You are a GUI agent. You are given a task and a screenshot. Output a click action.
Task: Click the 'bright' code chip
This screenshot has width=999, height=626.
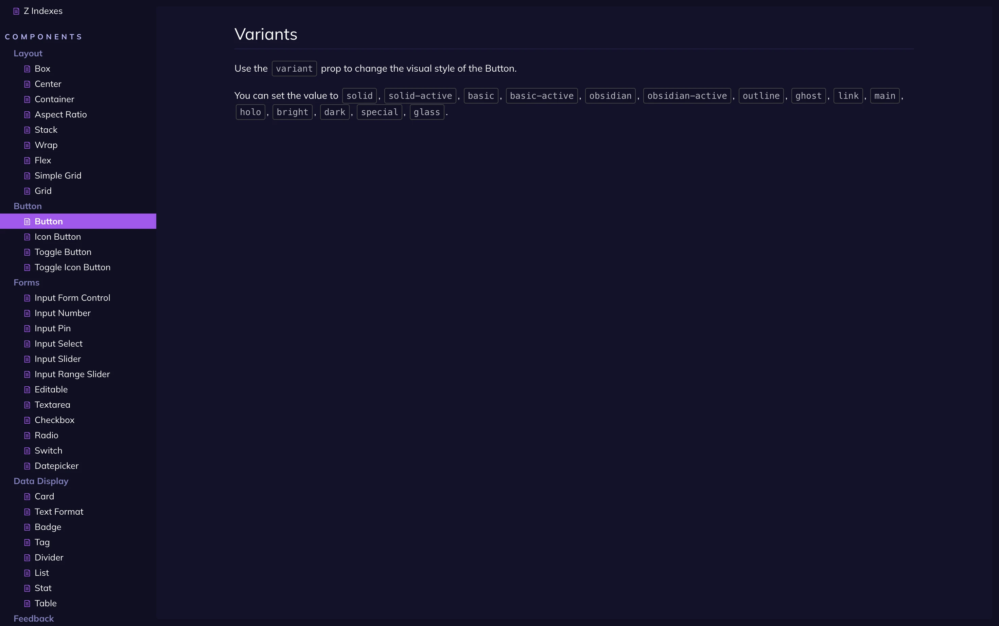(x=293, y=112)
